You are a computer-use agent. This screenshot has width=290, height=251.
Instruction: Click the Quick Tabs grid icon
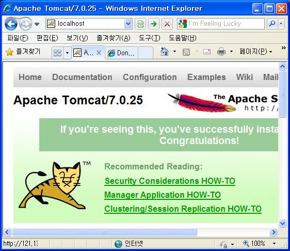click(57, 53)
